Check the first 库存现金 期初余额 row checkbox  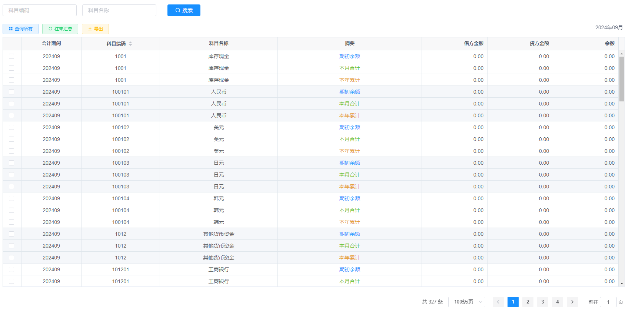tap(11, 56)
